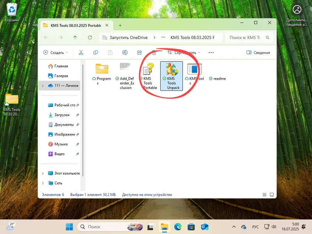Click the Rename icon in toolbar

tap(125, 52)
